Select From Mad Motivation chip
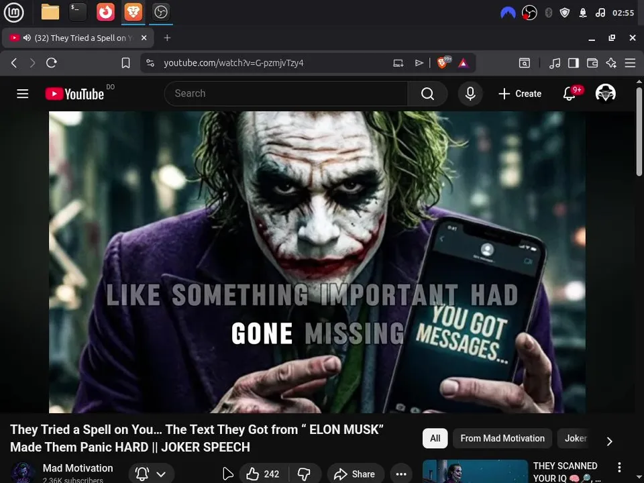Screen dimensions: 644x483 click(x=502, y=438)
